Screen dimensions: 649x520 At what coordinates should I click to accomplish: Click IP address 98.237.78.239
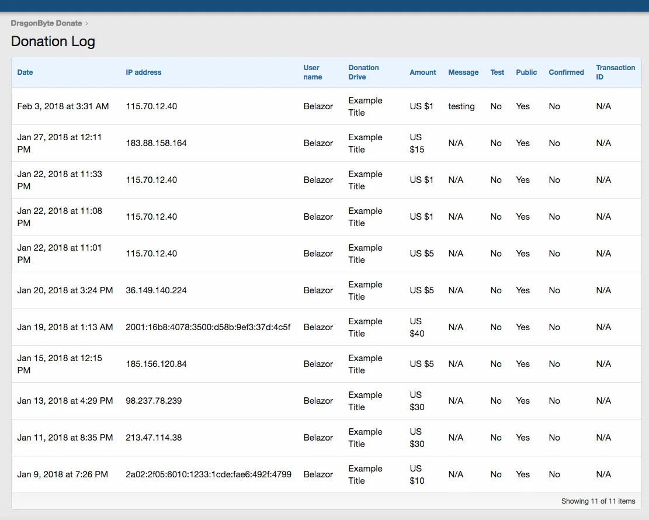(x=154, y=401)
